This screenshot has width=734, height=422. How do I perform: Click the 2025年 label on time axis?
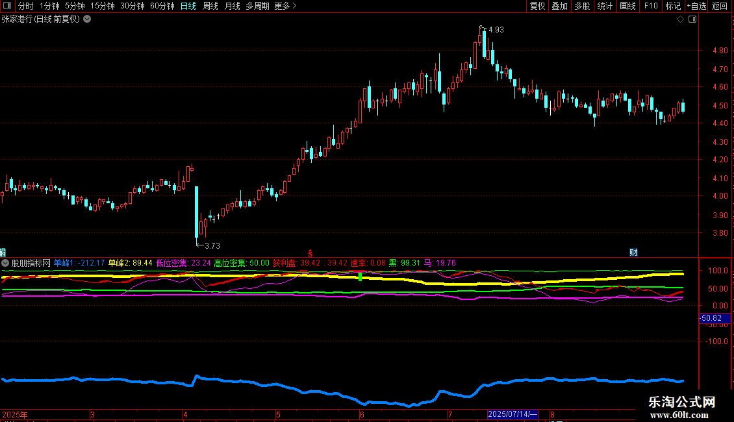pos(15,415)
